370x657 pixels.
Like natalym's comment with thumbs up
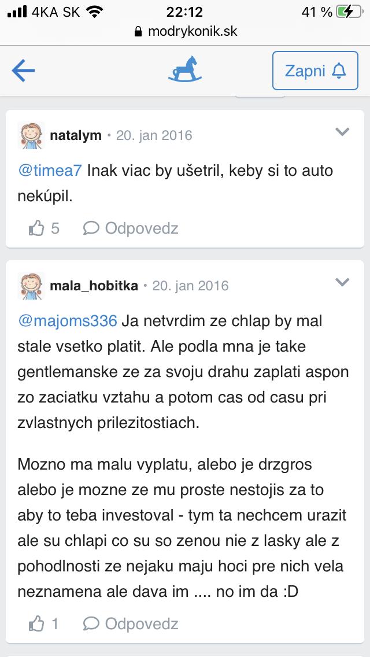click(x=37, y=228)
